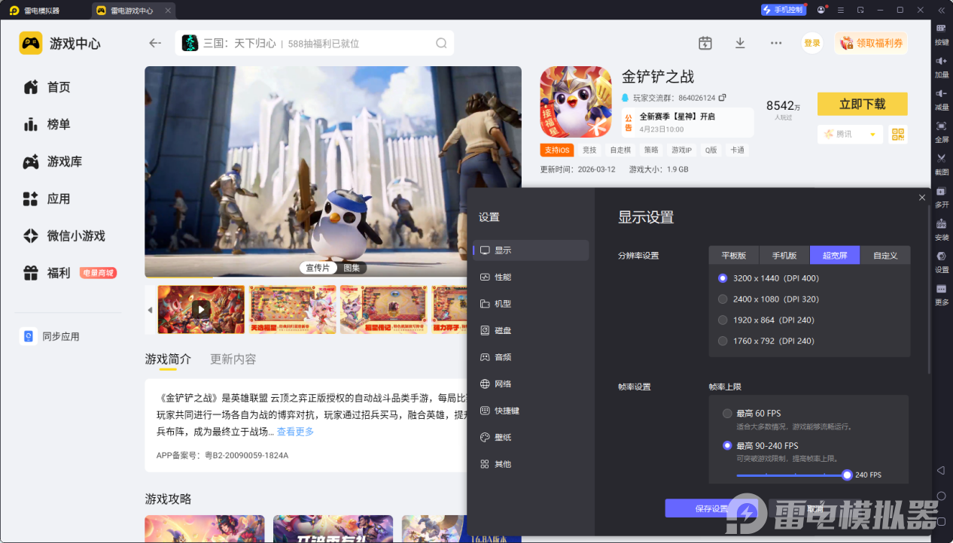Click the calendar reservation icon in header
This screenshot has width=953, height=543.
point(705,43)
